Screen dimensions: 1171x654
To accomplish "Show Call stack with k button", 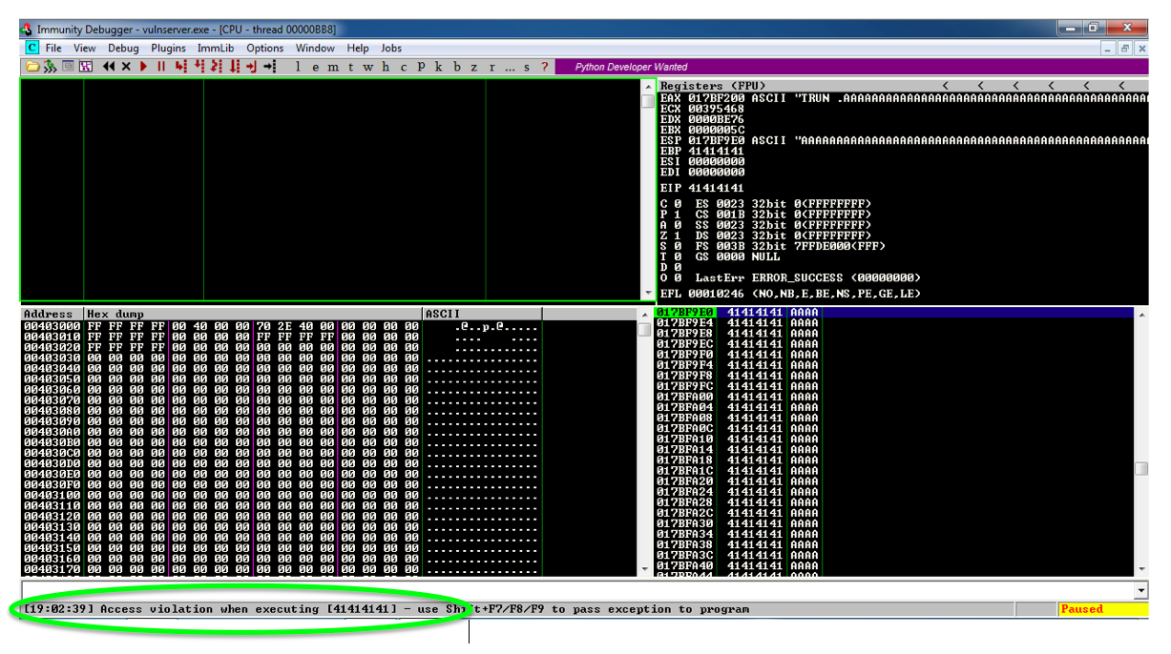I will point(438,67).
